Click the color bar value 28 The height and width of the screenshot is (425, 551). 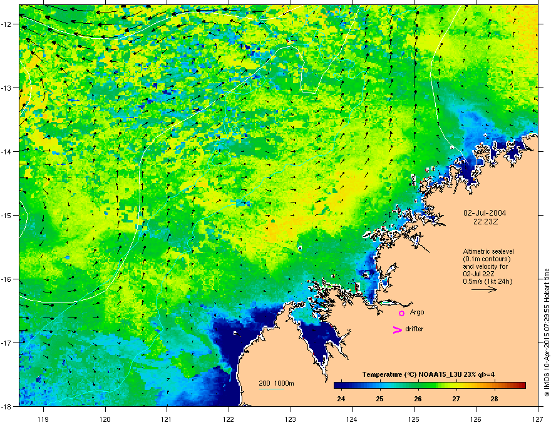(x=495, y=399)
